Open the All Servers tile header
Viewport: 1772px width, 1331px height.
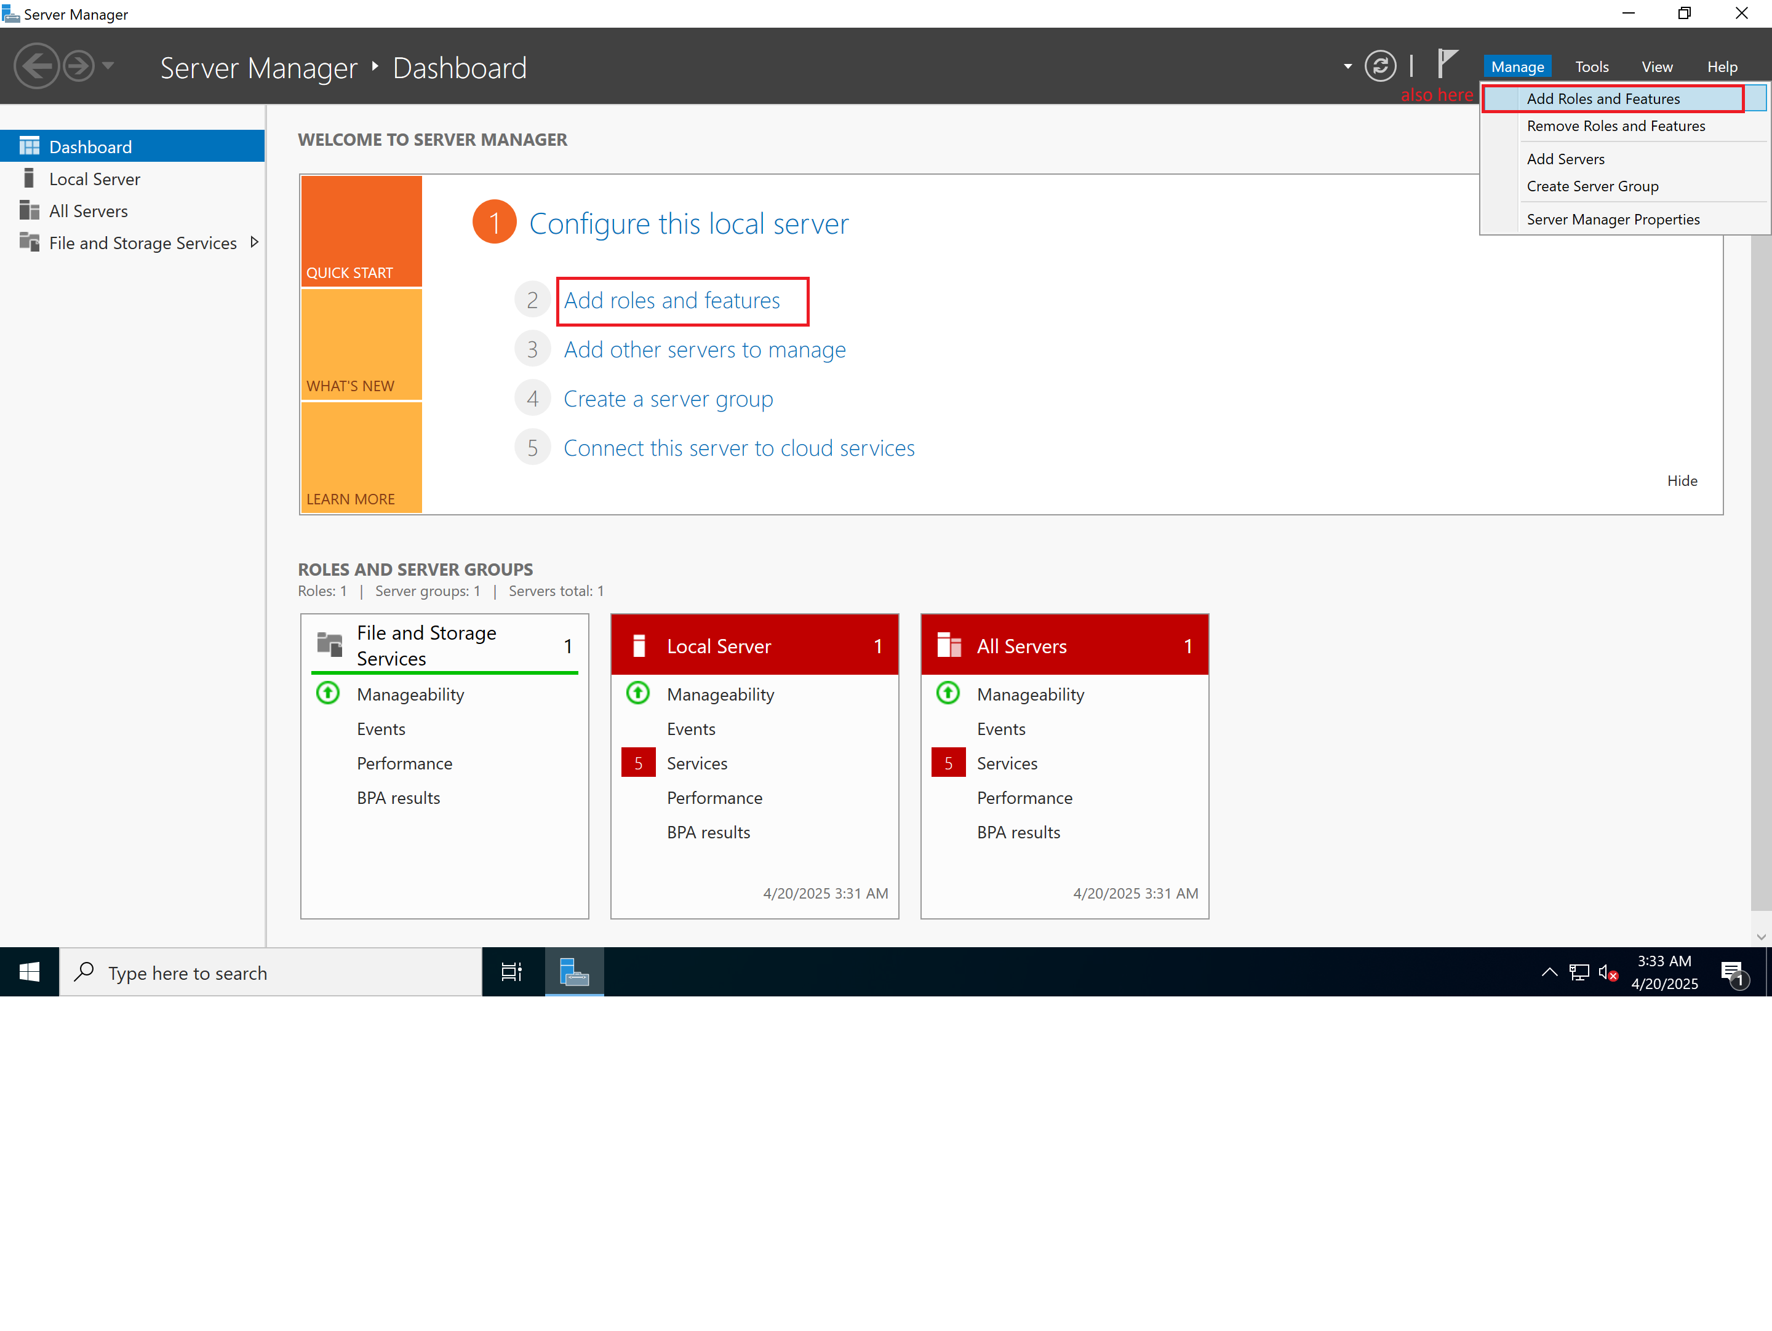[1064, 645]
